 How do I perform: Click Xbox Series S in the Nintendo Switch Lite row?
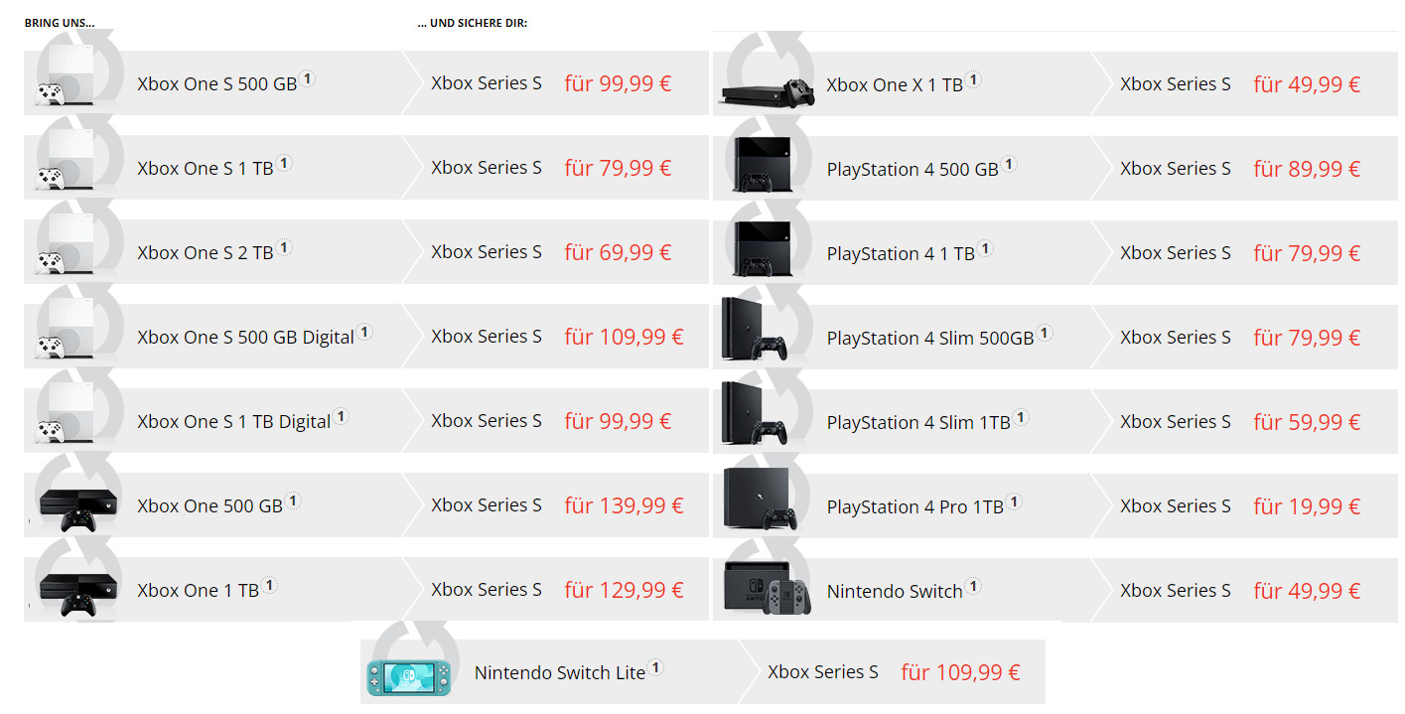coord(823,672)
